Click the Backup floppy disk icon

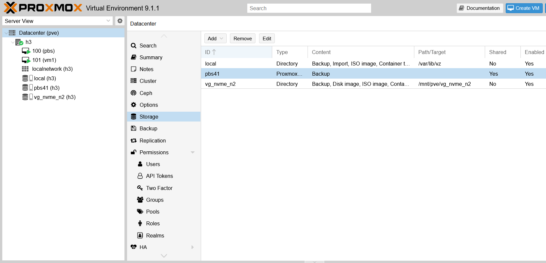134,128
